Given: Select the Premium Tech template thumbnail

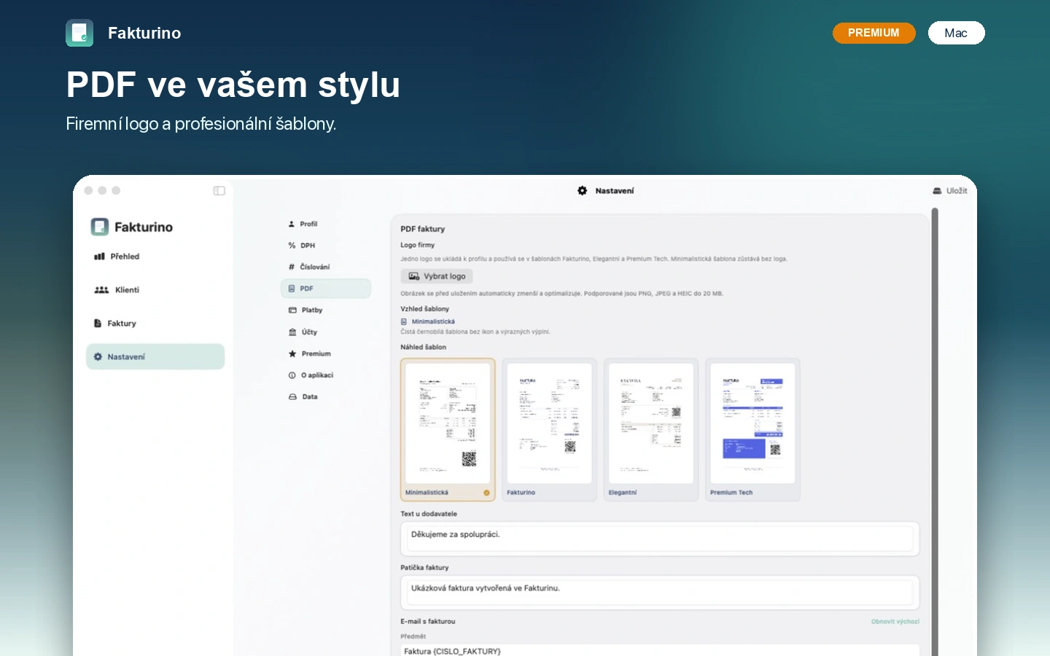Looking at the screenshot, I should [753, 429].
